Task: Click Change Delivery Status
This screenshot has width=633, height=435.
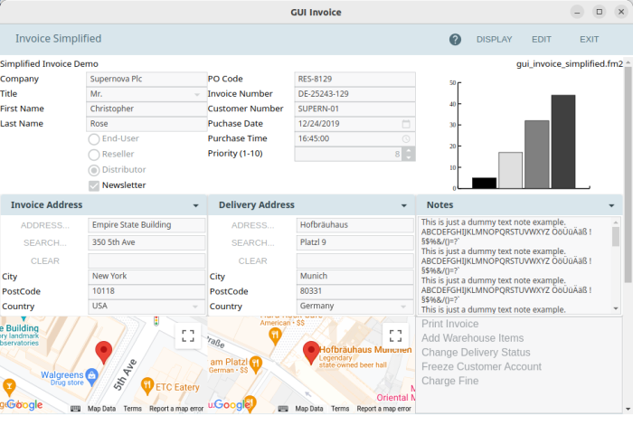Action: [476, 353]
